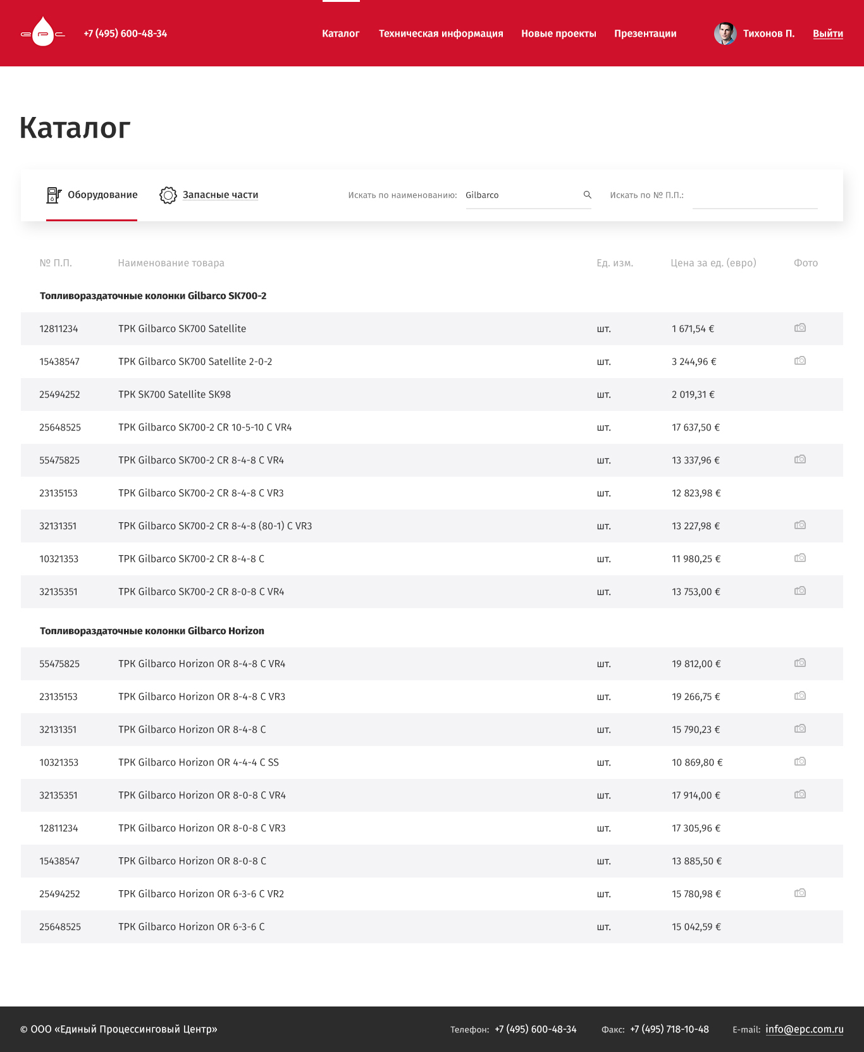Click info@epc.com.ru email link
Viewport: 864px width, 1052px height.
[804, 1029]
